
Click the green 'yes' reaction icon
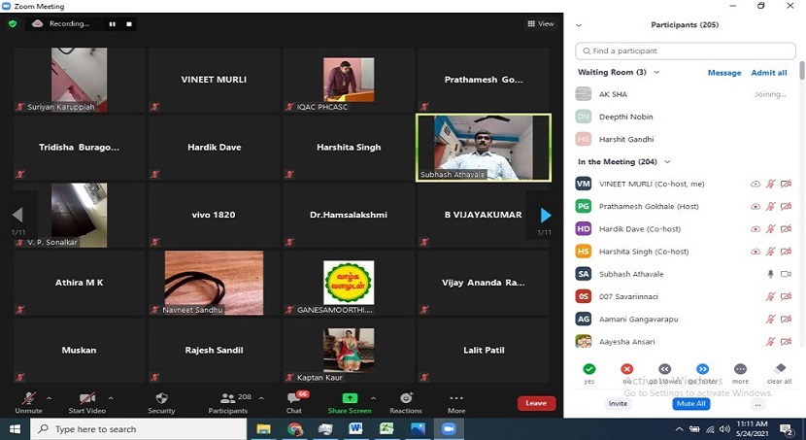588,369
